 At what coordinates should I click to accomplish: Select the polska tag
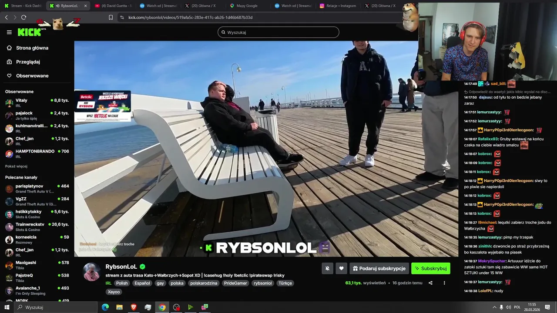tap(177, 283)
